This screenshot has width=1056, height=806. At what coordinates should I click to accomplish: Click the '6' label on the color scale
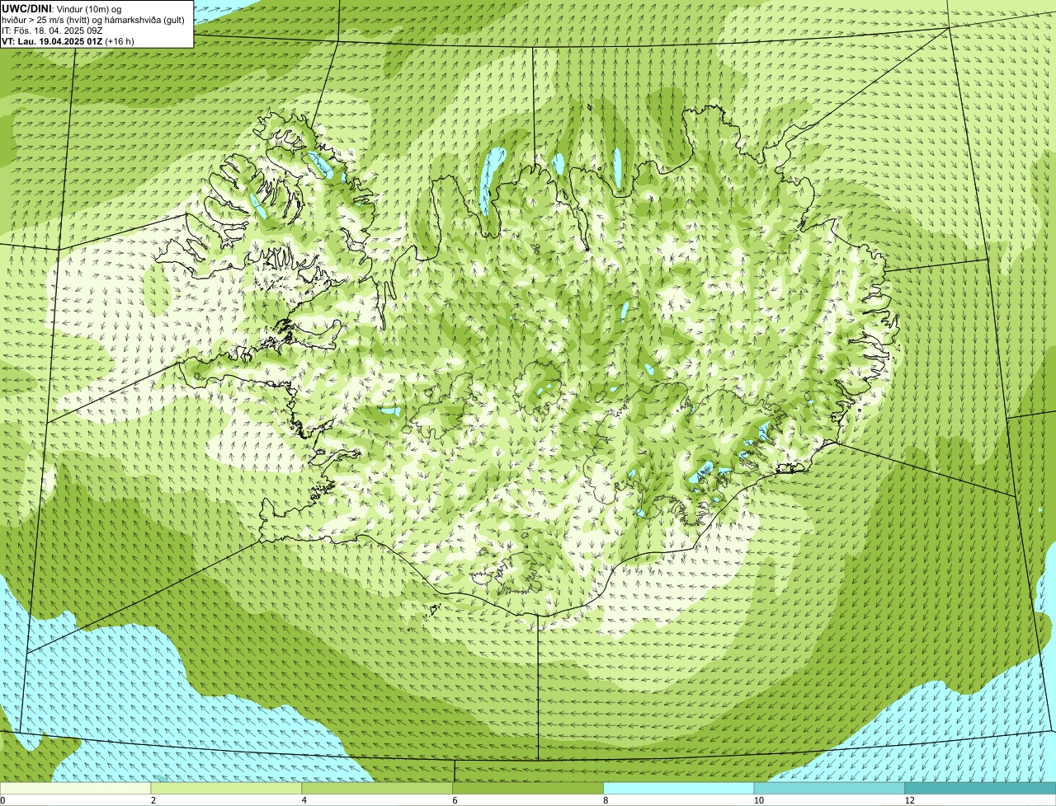point(454,800)
